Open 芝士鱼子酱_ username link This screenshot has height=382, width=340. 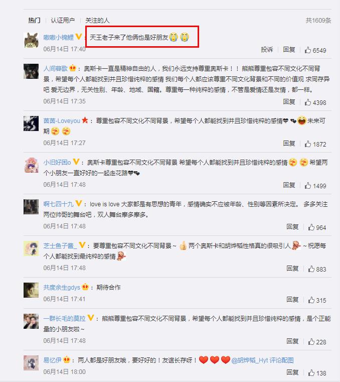(60, 245)
